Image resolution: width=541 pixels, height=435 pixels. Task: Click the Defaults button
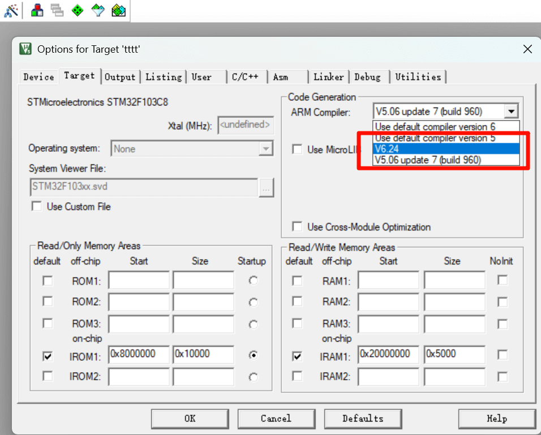click(363, 419)
